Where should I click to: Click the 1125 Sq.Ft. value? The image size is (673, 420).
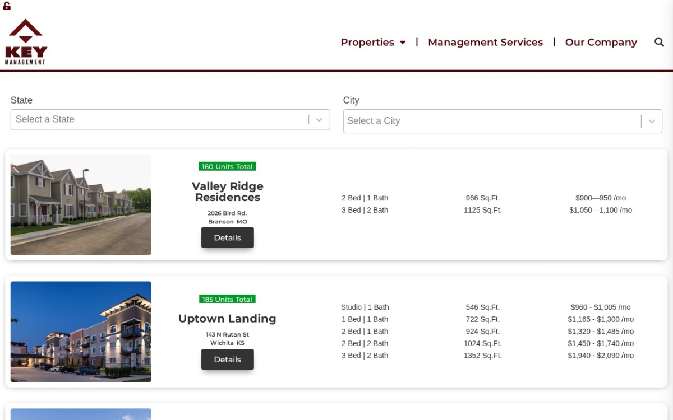click(483, 210)
